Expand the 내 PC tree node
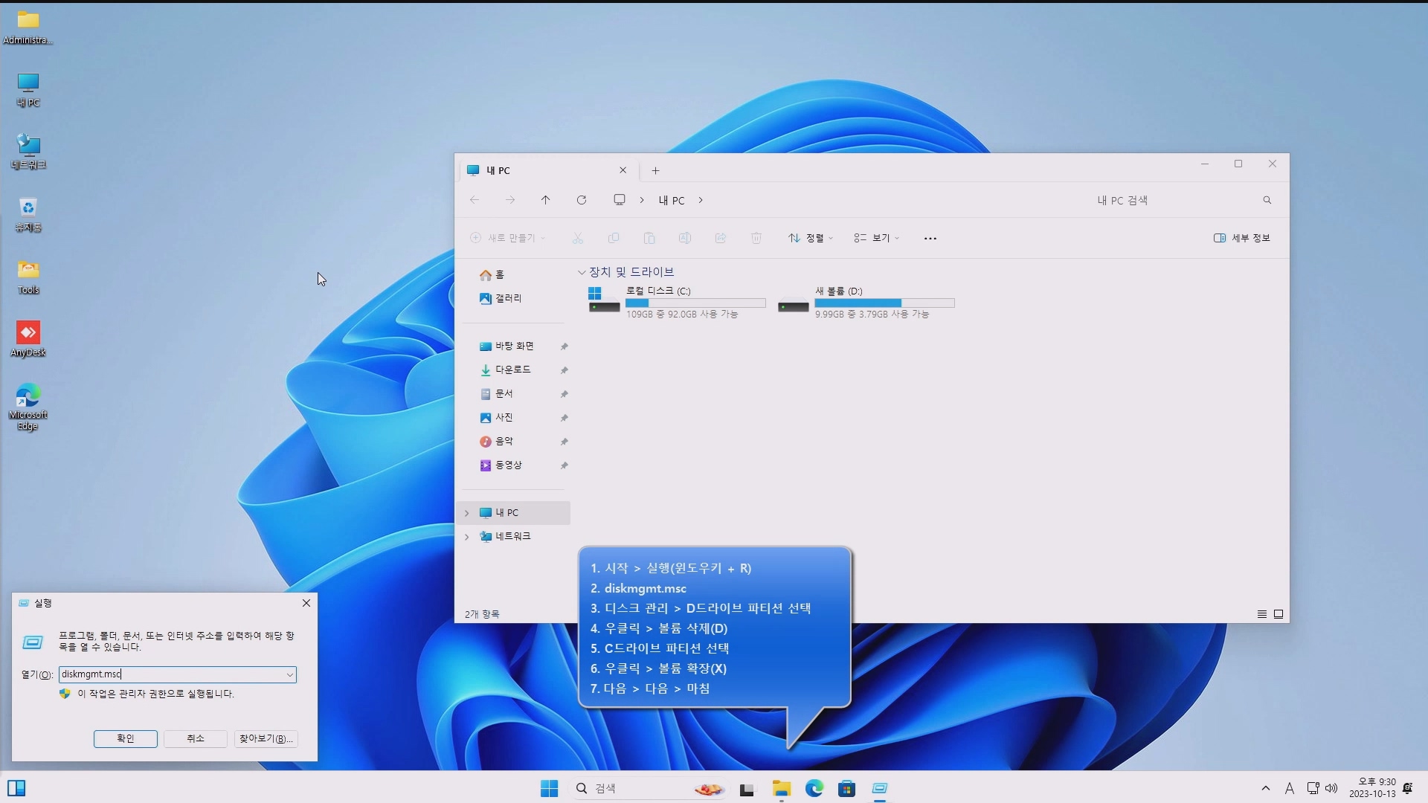The image size is (1428, 803). pos(467,513)
